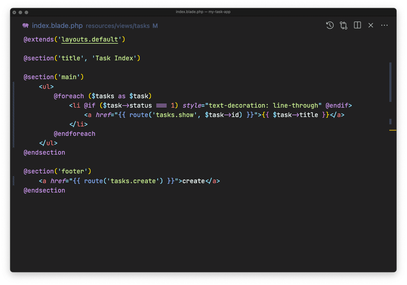Click the git change gutter beside <ul> block
The height and width of the screenshot is (285, 407).
[x=14, y=115]
